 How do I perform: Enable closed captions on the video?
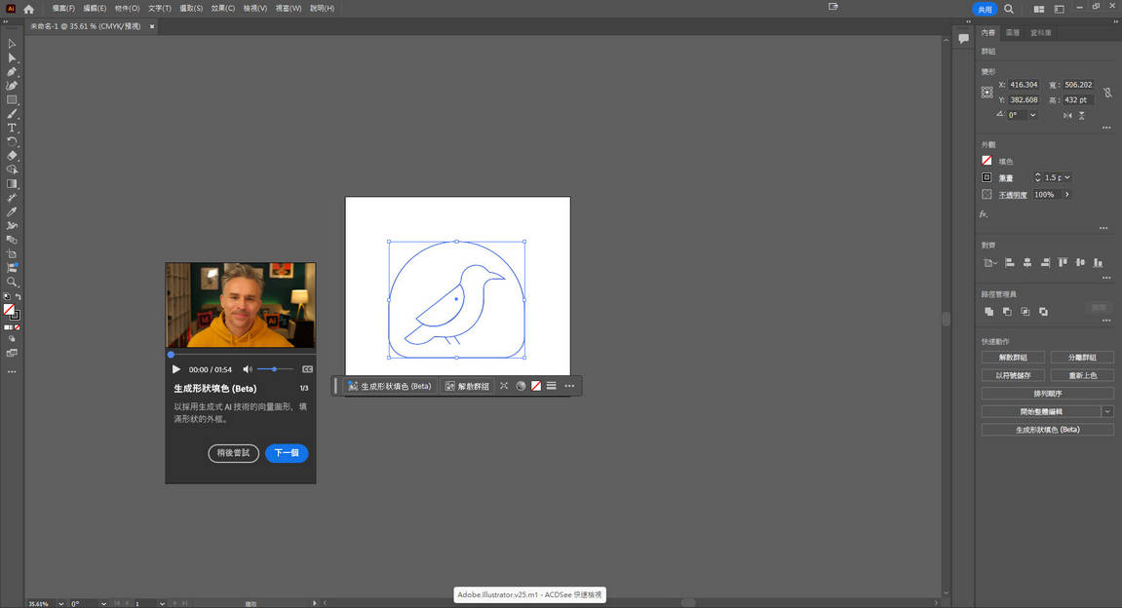[308, 369]
